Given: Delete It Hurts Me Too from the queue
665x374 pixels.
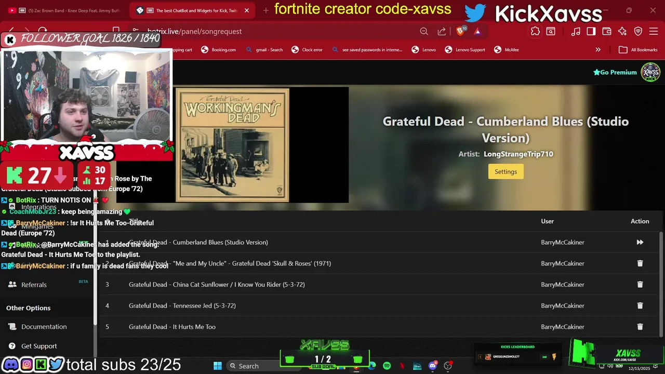Looking at the screenshot, I should click(640, 327).
